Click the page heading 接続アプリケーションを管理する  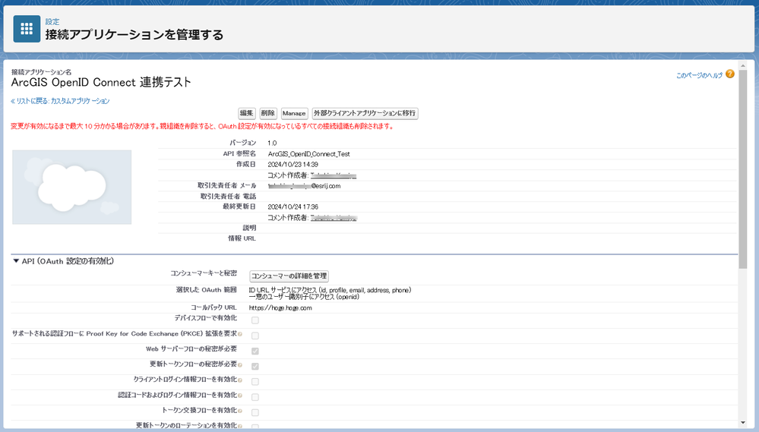click(x=134, y=35)
